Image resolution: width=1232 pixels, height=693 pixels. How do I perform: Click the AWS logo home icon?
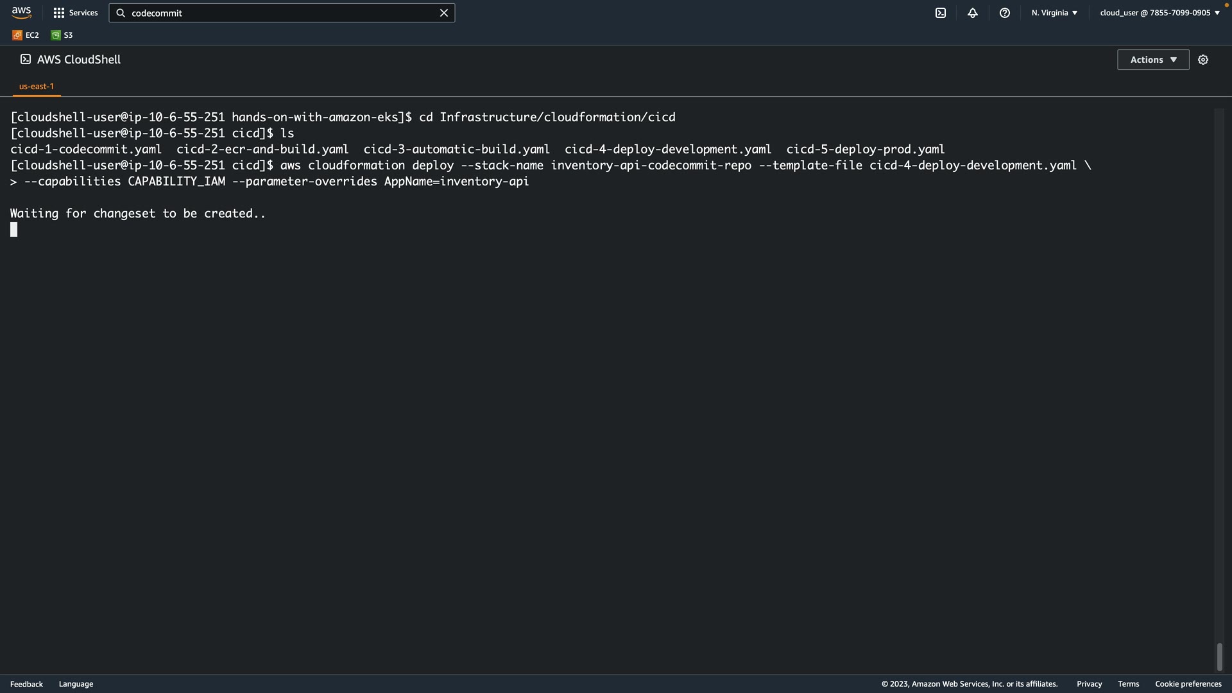(x=21, y=13)
